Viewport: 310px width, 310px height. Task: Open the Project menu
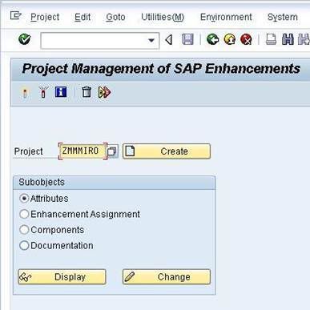coord(45,17)
